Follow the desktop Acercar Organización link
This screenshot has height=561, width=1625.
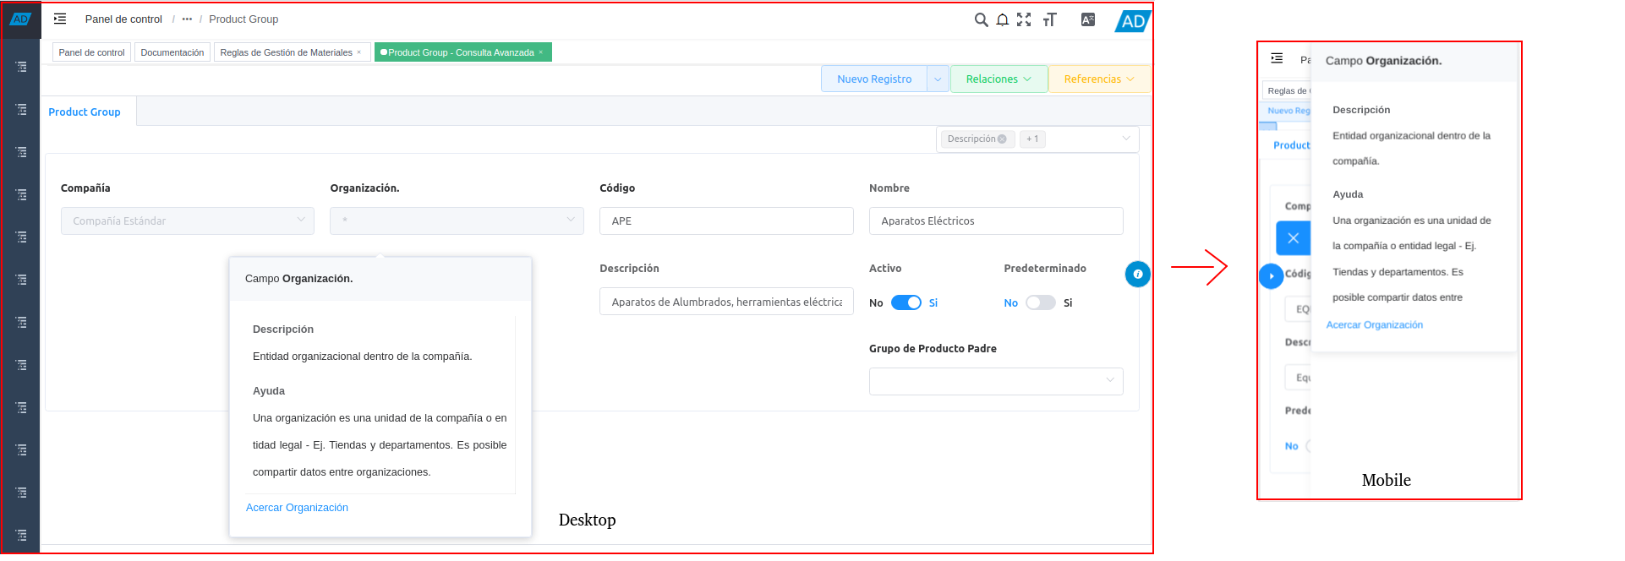(x=297, y=508)
